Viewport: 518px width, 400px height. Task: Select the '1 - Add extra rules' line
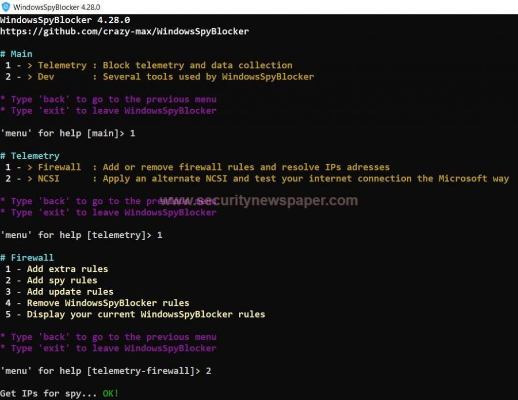pyautogui.click(x=57, y=269)
